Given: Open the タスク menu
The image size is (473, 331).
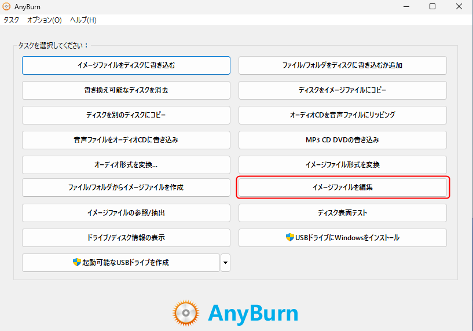Looking at the screenshot, I should [x=11, y=20].
